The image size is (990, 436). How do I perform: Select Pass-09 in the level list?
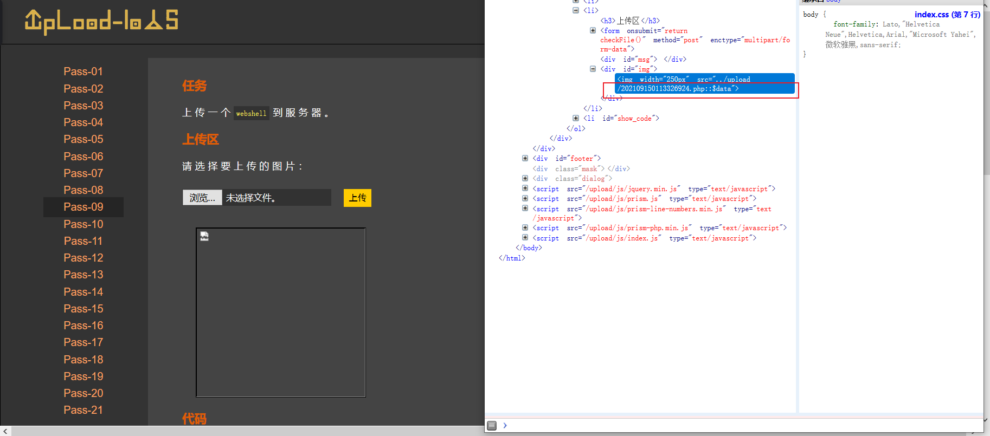click(x=83, y=207)
